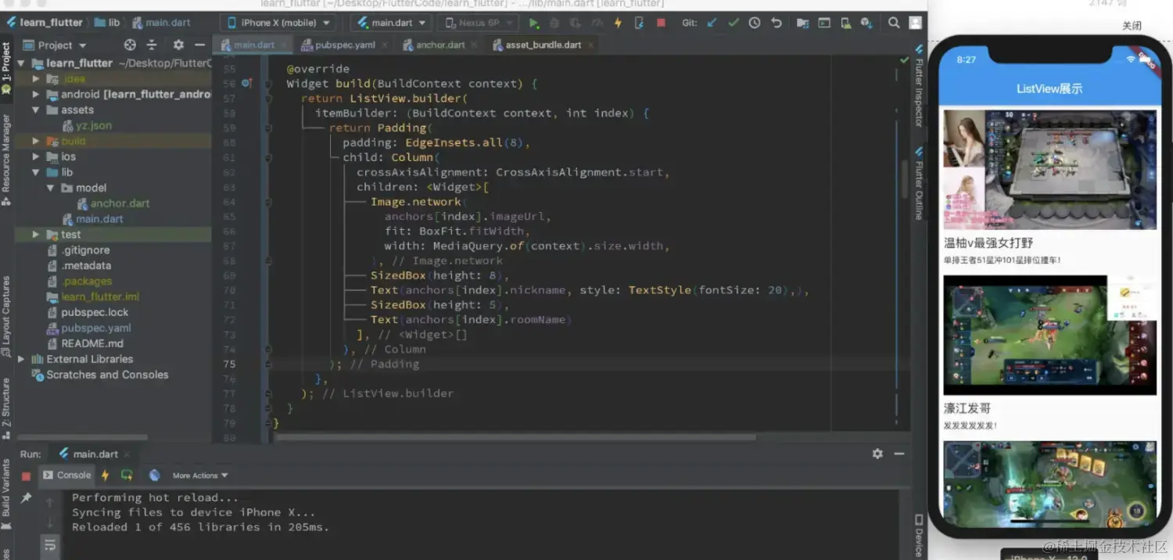Hide the Project panel with minus icon
The width and height of the screenshot is (1173, 560).
click(x=200, y=45)
